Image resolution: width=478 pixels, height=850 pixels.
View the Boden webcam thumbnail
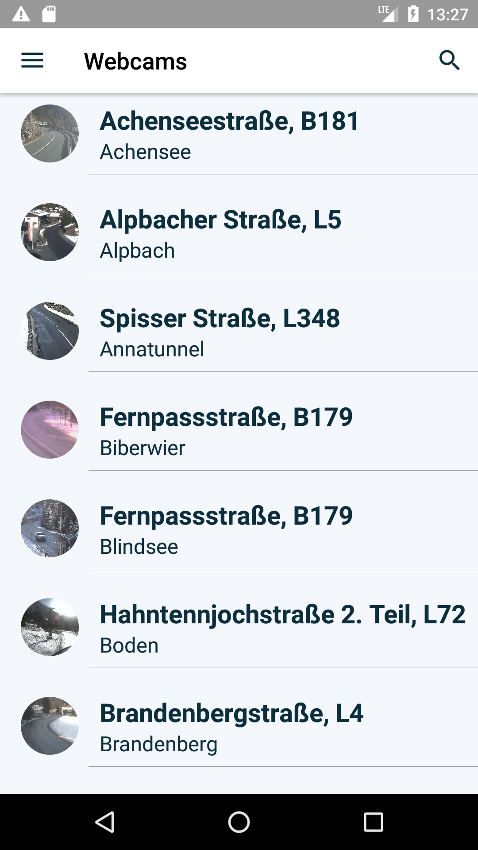(x=50, y=627)
